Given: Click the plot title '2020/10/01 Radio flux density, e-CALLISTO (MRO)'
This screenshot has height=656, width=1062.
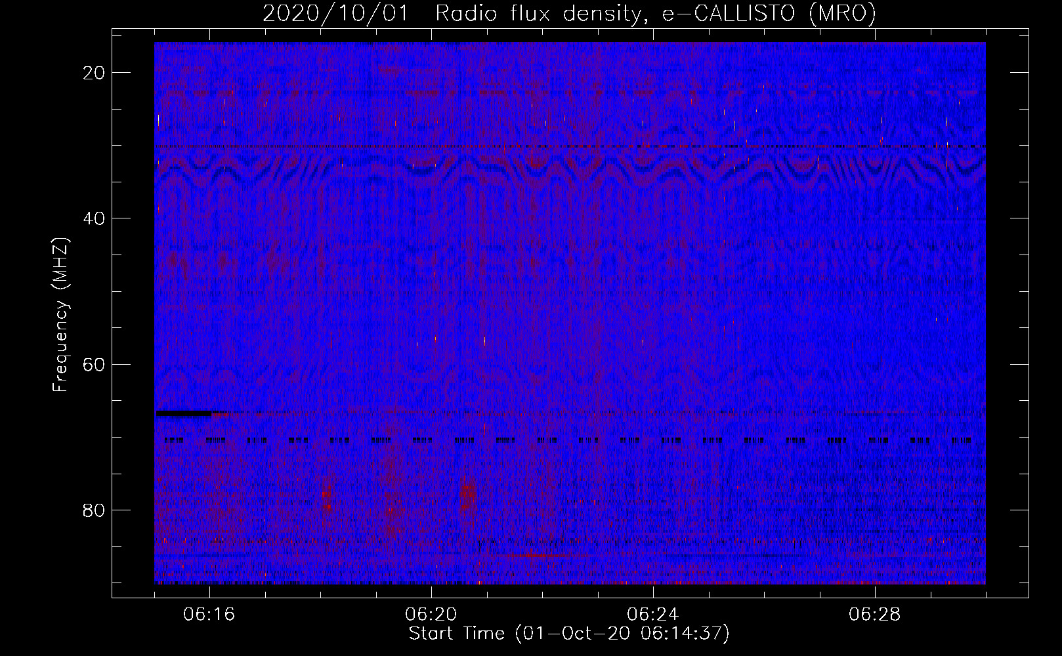Looking at the screenshot, I should pos(569,14).
